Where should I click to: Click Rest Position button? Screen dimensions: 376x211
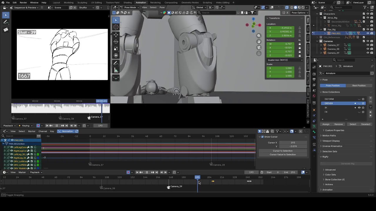[x=359, y=86]
